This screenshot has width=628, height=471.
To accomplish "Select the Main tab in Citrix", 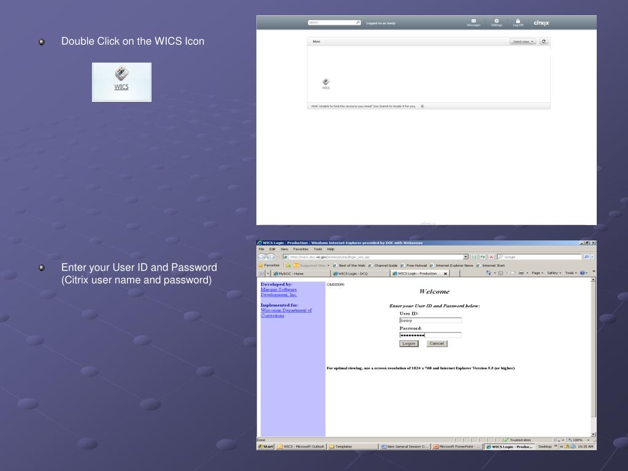I will click(x=316, y=42).
